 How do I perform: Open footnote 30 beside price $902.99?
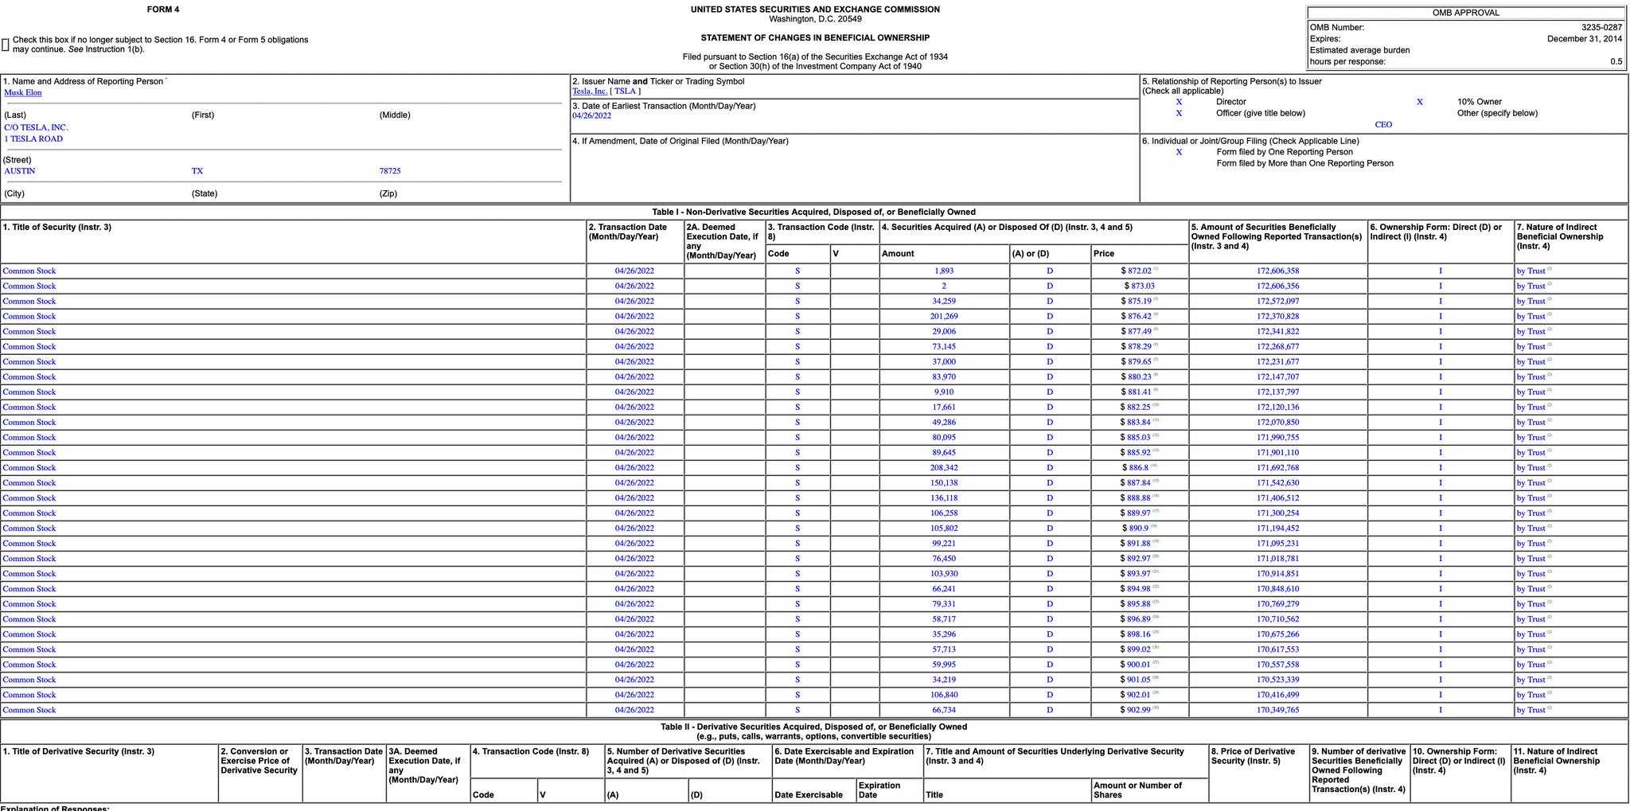(1156, 708)
